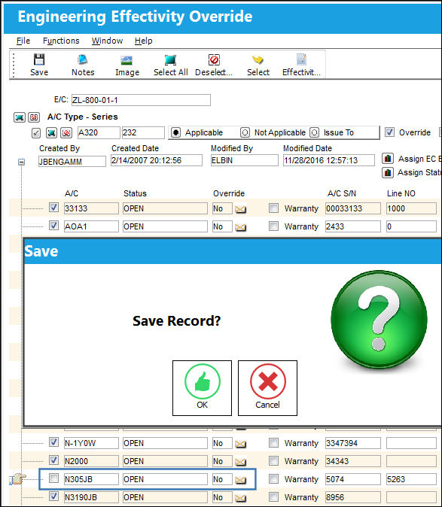Uncheck the N-1Y0W aircraft checkbox
Screen dimensions: 442x507
53,442
